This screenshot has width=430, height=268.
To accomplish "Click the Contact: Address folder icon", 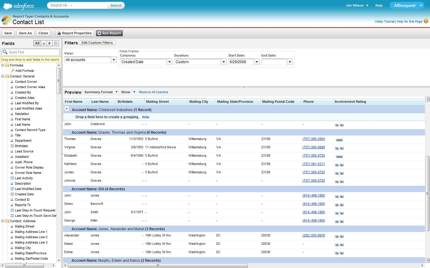I will (7, 221).
